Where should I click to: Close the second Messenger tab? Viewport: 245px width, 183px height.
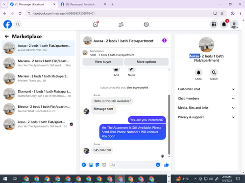105,4
